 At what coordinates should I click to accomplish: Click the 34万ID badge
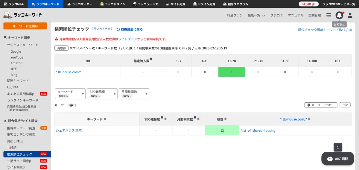(308, 4)
